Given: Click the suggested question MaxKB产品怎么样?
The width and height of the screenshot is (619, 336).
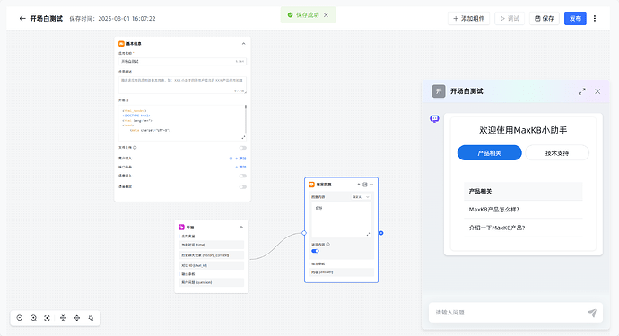Looking at the screenshot, I should point(494,210).
